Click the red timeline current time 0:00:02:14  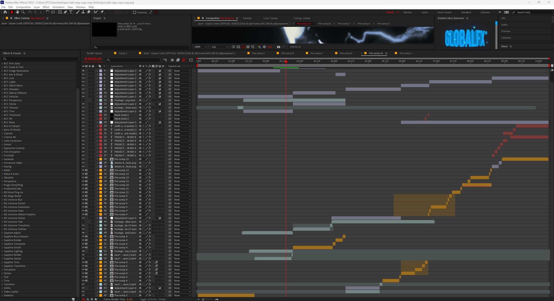[x=93, y=59]
